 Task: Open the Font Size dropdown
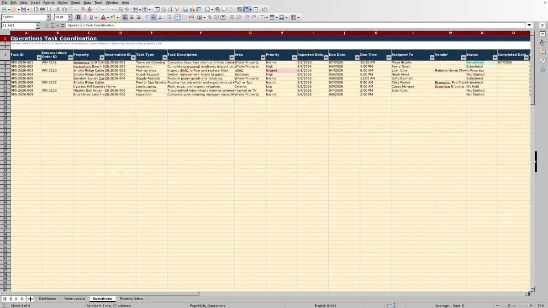click(x=70, y=17)
